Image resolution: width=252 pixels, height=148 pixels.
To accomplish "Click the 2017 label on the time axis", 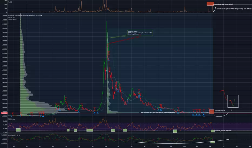I will pyautogui.click(x=27, y=146).
